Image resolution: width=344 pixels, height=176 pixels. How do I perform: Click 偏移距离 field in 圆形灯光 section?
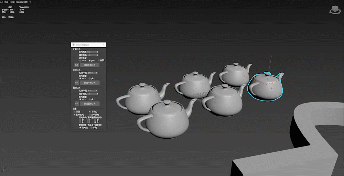click(92, 94)
